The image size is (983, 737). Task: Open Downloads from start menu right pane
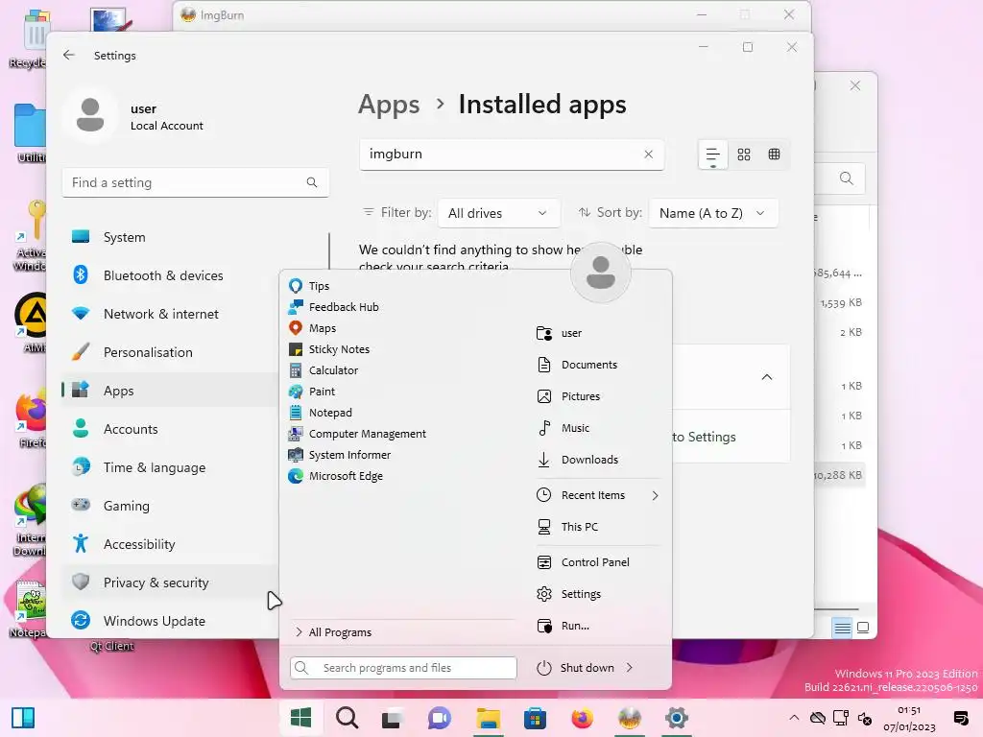pyautogui.click(x=577, y=460)
